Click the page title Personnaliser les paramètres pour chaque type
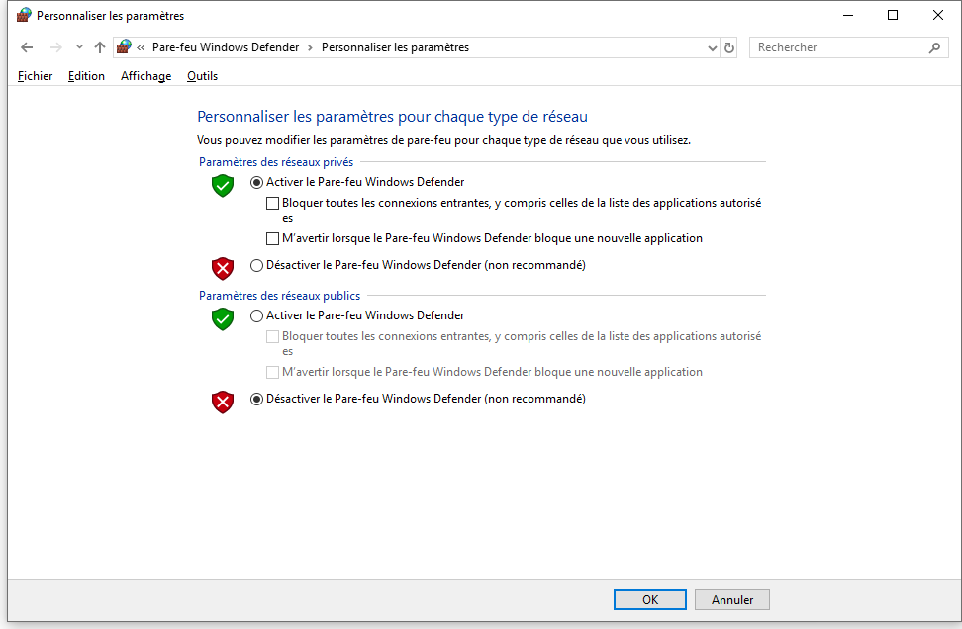The image size is (962, 629). [392, 117]
